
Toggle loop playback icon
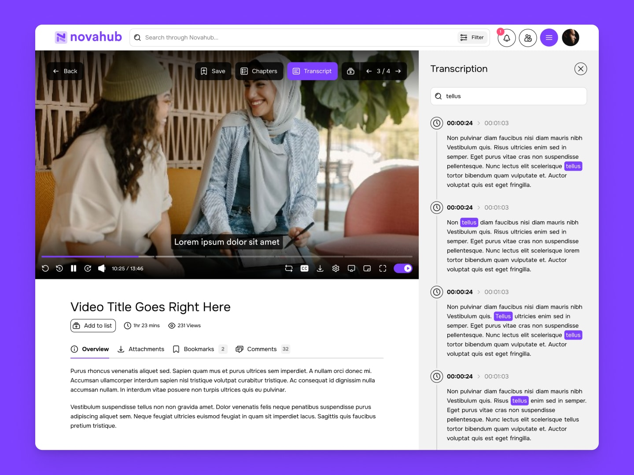click(x=289, y=268)
